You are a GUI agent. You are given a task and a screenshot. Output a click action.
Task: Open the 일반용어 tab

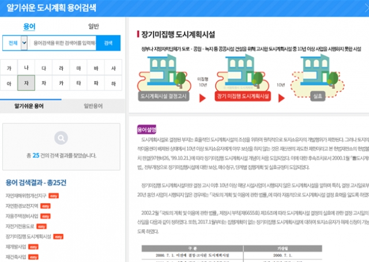[x=93, y=106]
